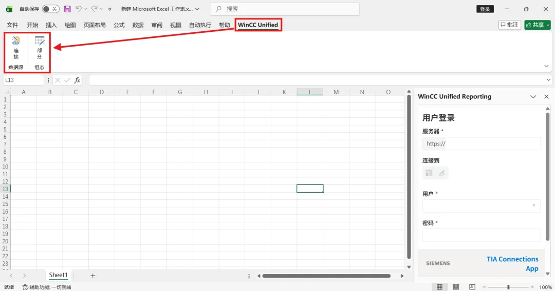This screenshot has height=291, width=555.
Task: Switch to the 页面布局 ribbon tab
Action: tap(95, 25)
